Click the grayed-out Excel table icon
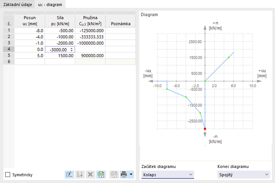Viewport: 275px width, 183px height. pyautogui.click(x=114, y=174)
